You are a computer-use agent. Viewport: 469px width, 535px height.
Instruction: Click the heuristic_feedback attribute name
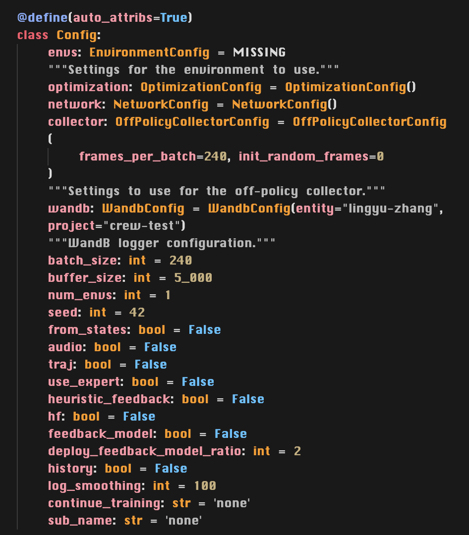click(x=109, y=399)
